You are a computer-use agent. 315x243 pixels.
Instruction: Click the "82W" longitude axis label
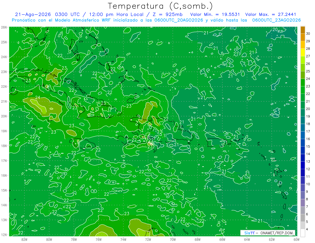[x=24, y=239]
